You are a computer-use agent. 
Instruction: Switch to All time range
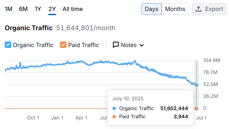pos(73,9)
